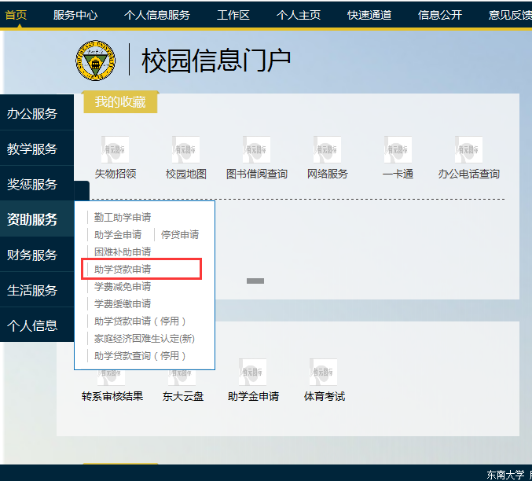The height and width of the screenshot is (481, 532).
Task: Open the 一卡通 icon
Action: click(398, 150)
